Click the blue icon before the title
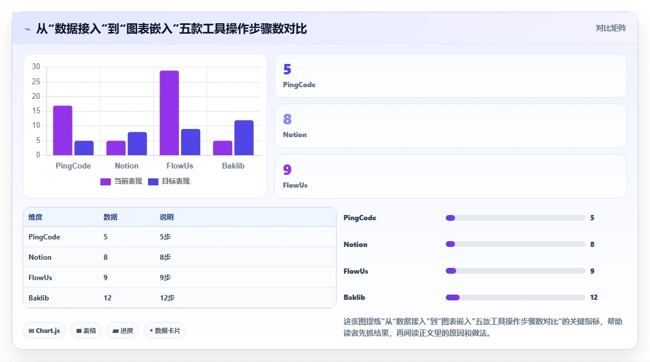The height and width of the screenshot is (362, 650). point(27,29)
